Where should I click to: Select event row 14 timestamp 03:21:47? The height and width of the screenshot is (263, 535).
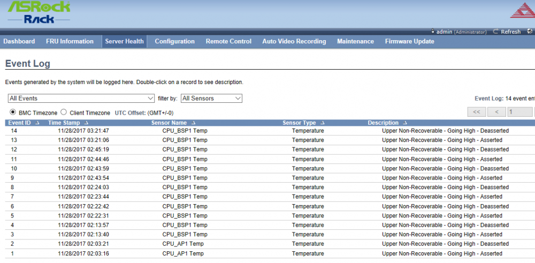(83, 131)
